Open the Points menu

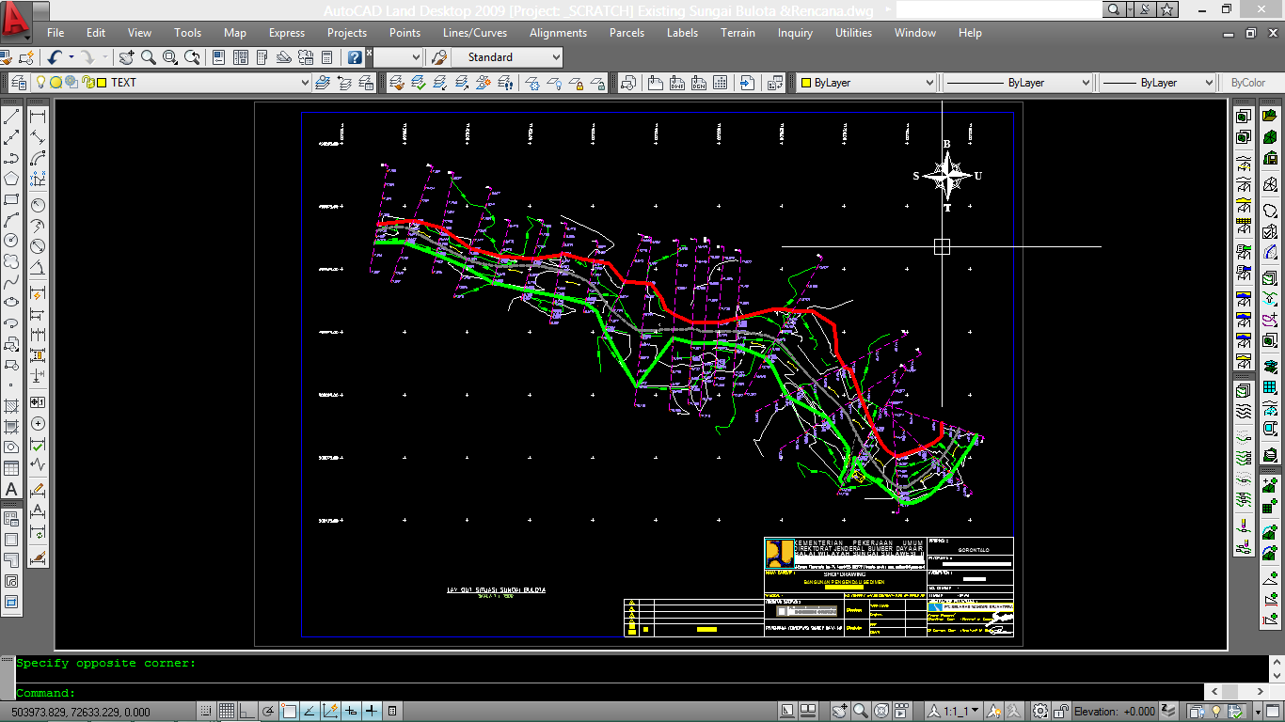pos(405,32)
